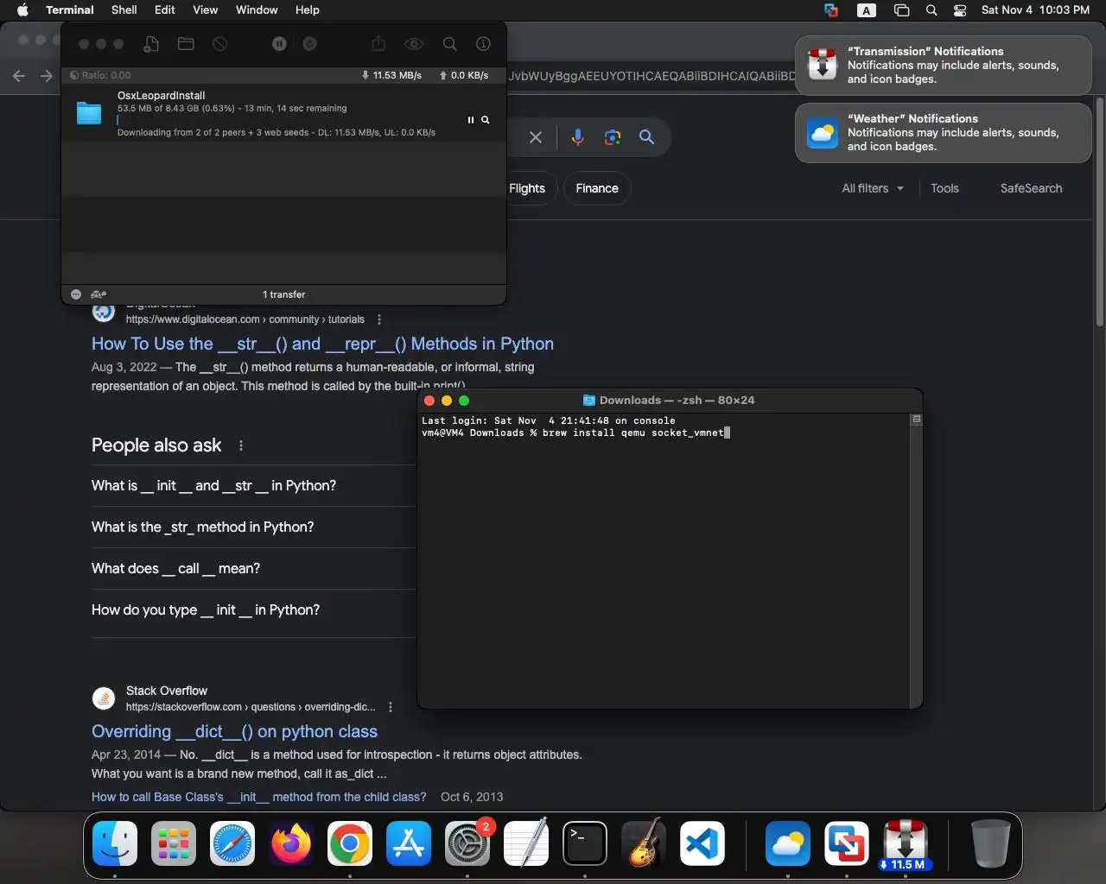This screenshot has width=1106, height=884.
Task: Select the OsxLeopardInstall transfer name
Action: [x=162, y=96]
